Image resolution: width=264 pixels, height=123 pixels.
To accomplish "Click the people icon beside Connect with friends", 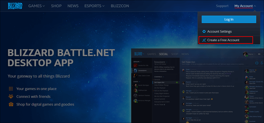I will (x=11, y=97).
